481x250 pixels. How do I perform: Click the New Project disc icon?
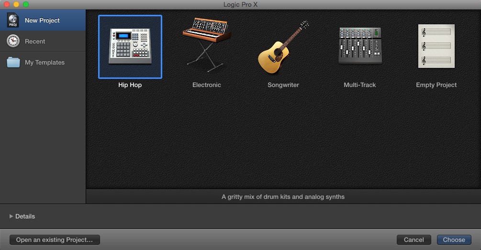(x=13, y=20)
